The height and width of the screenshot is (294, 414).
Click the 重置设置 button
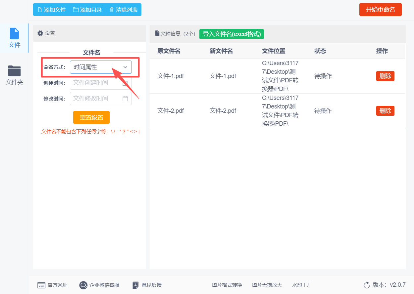pyautogui.click(x=91, y=117)
